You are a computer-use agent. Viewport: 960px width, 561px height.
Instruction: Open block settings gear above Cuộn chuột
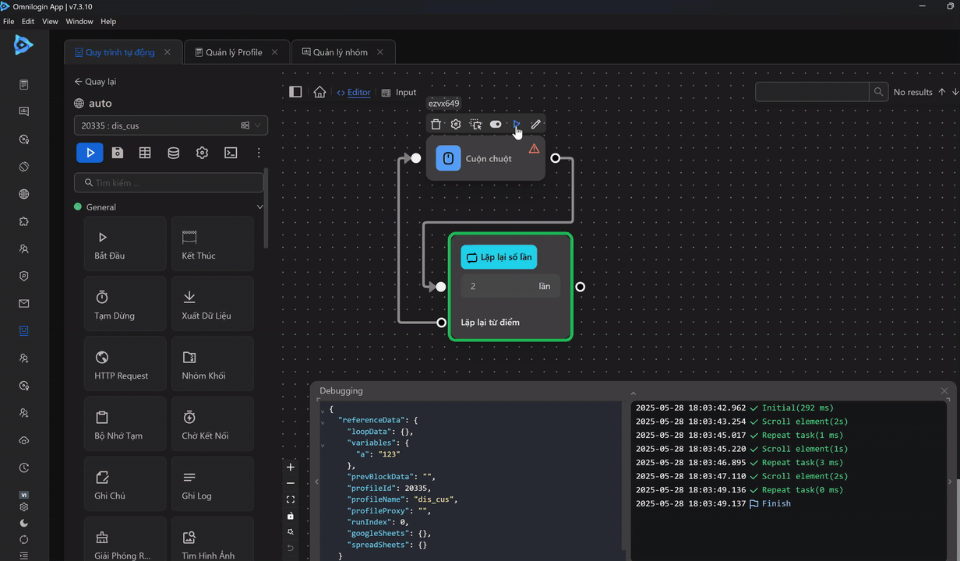(x=456, y=125)
